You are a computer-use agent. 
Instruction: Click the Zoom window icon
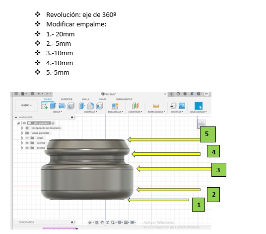point(107,222)
